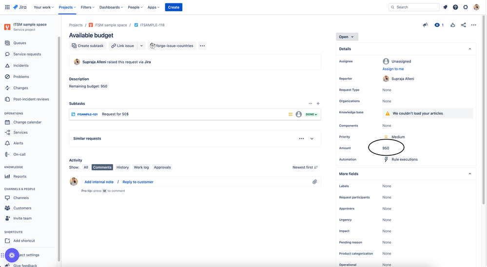Screen dimensions: 487x267
Task: Click Link issue button
Action: coord(123,46)
